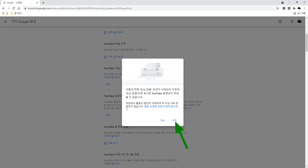This screenshot has width=308, height=168.
Task: Open the browser home icon
Action: tap(19, 8)
